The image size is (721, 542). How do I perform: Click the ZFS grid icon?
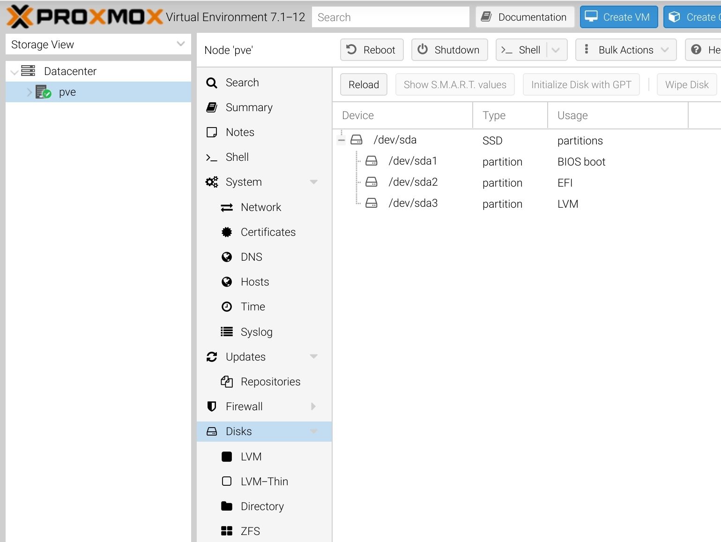pyautogui.click(x=227, y=531)
